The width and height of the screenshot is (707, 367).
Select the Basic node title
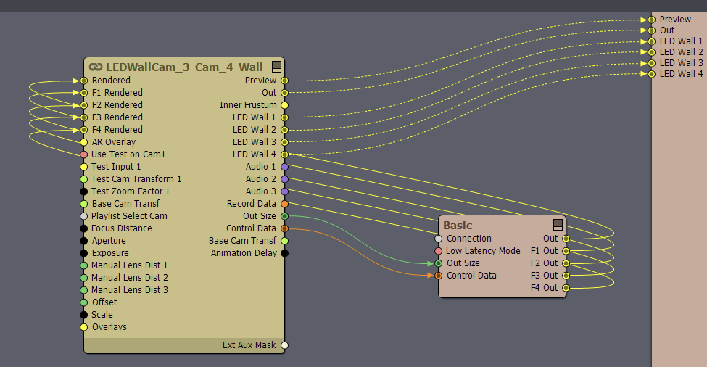458,226
